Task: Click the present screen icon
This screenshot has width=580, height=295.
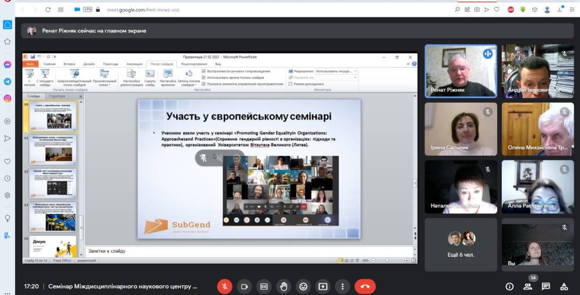Action: 322,286
